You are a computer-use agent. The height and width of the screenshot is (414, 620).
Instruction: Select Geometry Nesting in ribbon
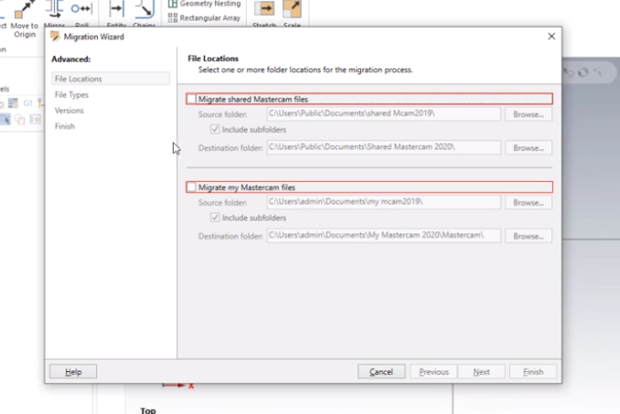click(x=205, y=4)
